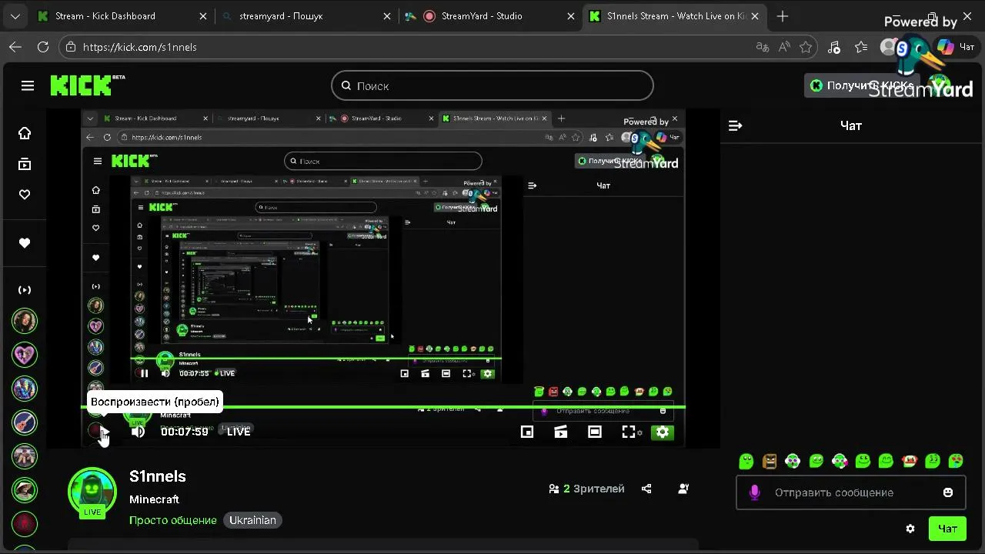Show the 2 Зрителей viewers list
The image size is (985, 554).
click(x=586, y=489)
